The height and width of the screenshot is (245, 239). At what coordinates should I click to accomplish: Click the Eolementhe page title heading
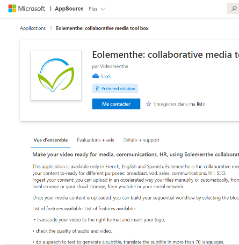pos(165,55)
